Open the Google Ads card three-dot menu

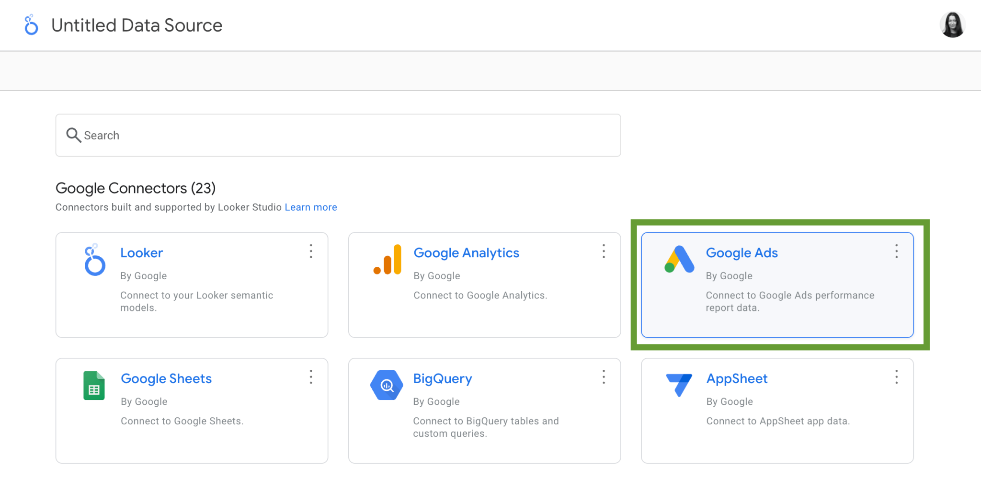[896, 251]
